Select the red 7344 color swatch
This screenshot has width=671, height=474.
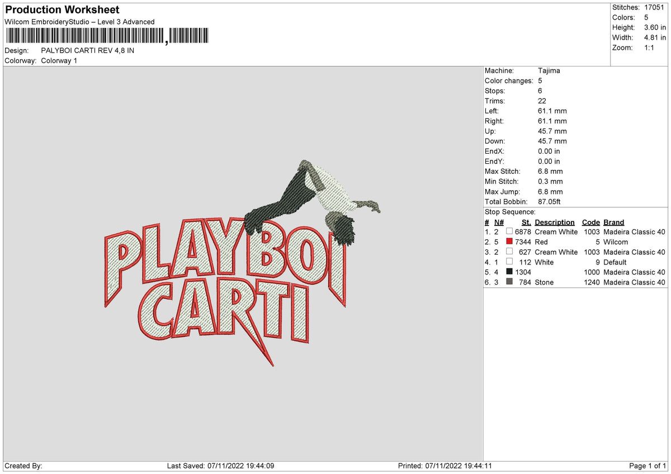click(509, 242)
